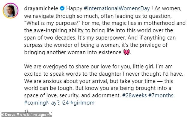Open the #InternationalWomensDay hashtag
Viewport: 190px width, 117px height.
[x=117, y=8]
